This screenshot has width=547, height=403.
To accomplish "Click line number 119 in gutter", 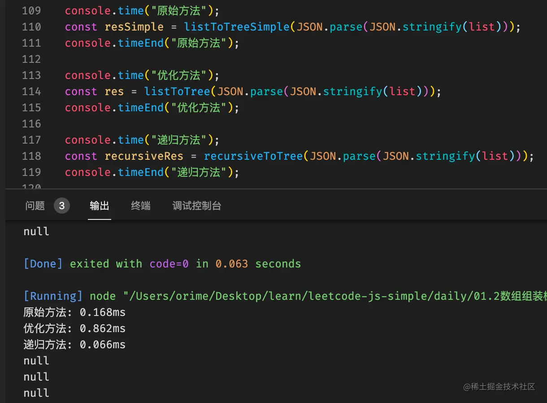I will (x=31, y=172).
